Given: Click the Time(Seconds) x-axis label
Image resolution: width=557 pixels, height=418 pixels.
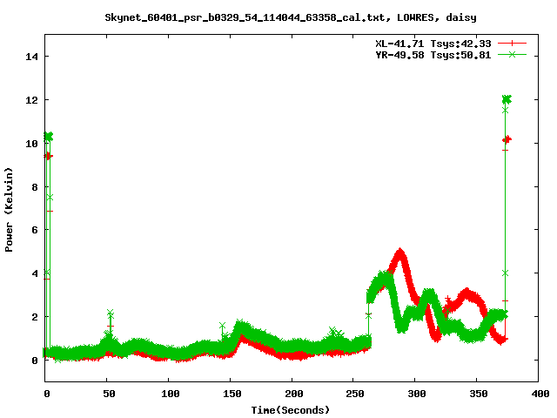Looking at the screenshot, I should click(290, 410).
